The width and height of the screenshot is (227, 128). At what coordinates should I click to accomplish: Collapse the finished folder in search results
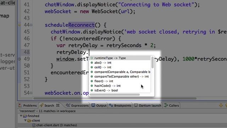pyautogui.click(x=21, y=116)
